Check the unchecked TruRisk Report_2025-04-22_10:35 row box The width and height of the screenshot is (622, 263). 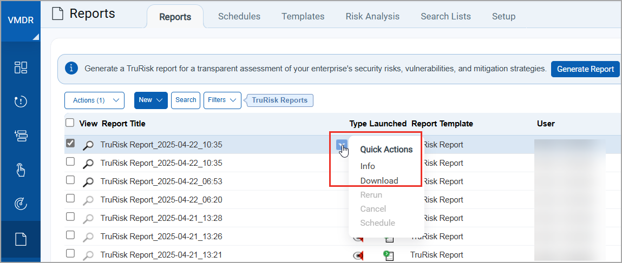point(70,161)
